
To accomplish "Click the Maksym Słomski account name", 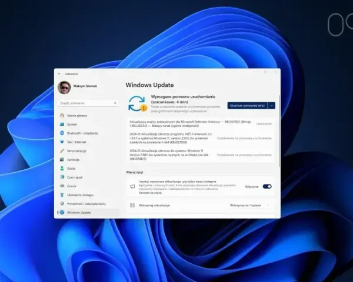I will pyautogui.click(x=85, y=86).
